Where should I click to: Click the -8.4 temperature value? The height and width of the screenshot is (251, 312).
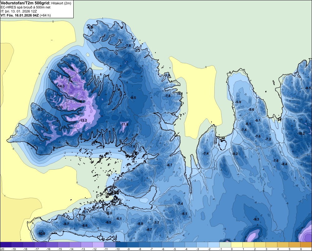pyautogui.click(x=284, y=164)
